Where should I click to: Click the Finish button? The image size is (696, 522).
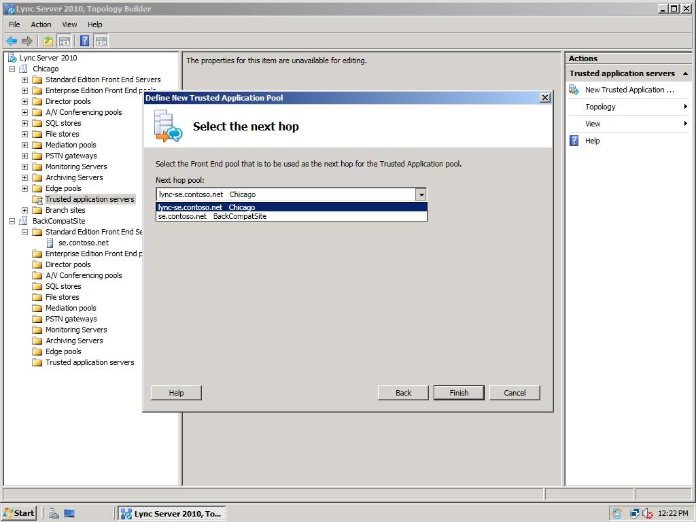click(x=459, y=393)
